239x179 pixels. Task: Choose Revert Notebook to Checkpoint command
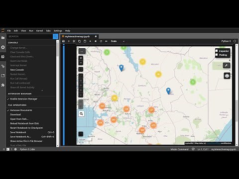26,128
